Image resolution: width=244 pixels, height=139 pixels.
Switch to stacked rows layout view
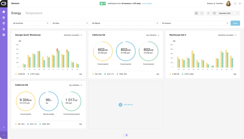click(x=202, y=13)
